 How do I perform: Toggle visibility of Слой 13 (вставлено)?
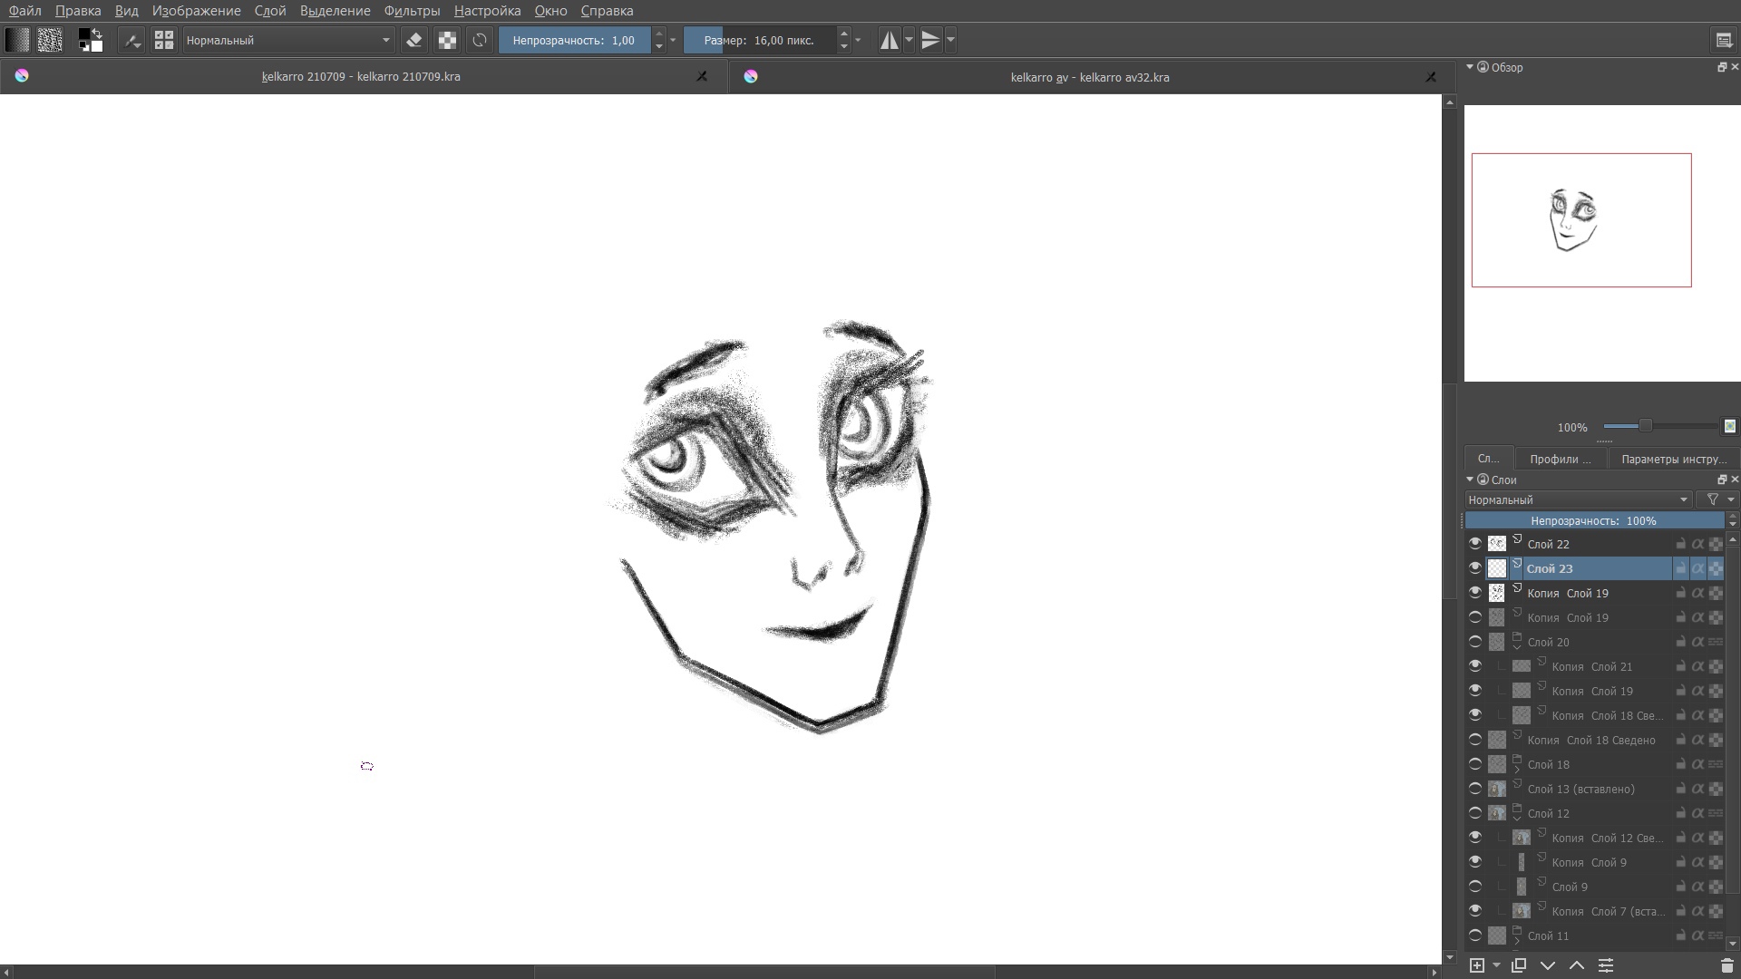1475,789
